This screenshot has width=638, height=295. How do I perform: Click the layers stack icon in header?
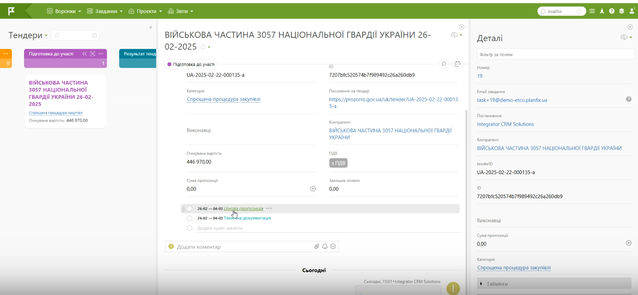click(621, 11)
